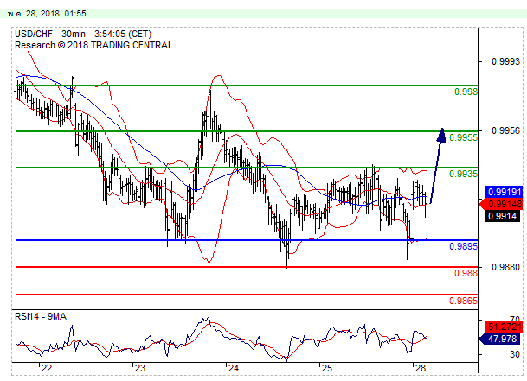This screenshot has height=381, width=527.
Task: Select the 0.9955 resistance level label
Action: tap(463, 137)
